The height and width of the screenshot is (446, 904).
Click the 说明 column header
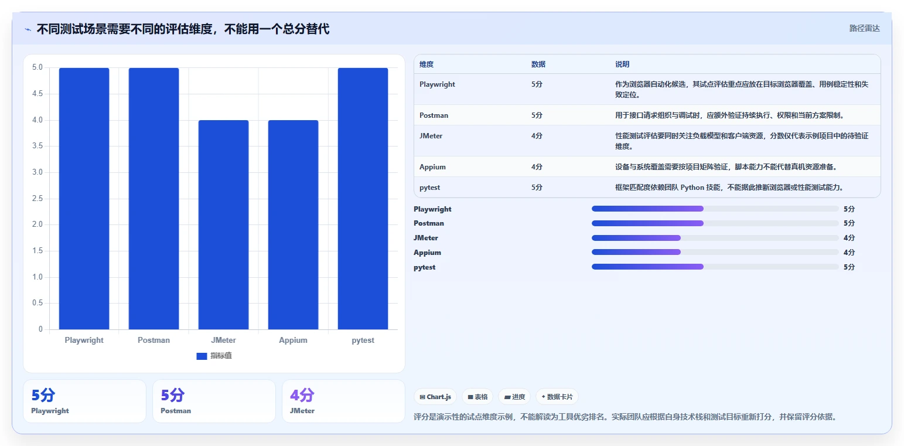point(622,64)
